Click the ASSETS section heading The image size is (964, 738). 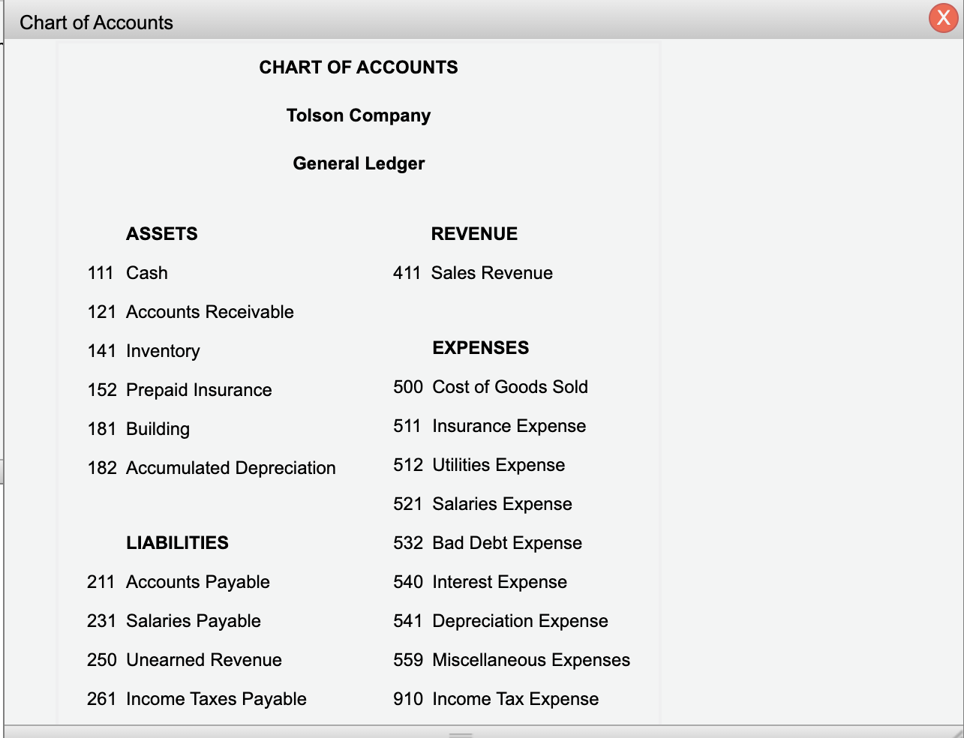[161, 233]
